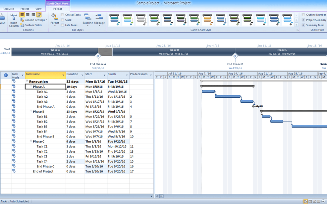Screen dimensions: 327x204
Task: Toggle the Outline Number checkbox
Action: (303, 15)
